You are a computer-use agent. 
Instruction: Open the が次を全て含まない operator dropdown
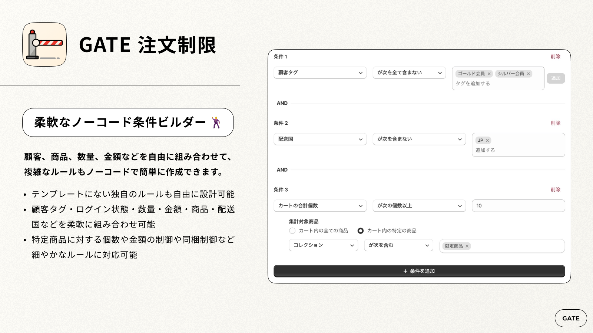point(409,73)
